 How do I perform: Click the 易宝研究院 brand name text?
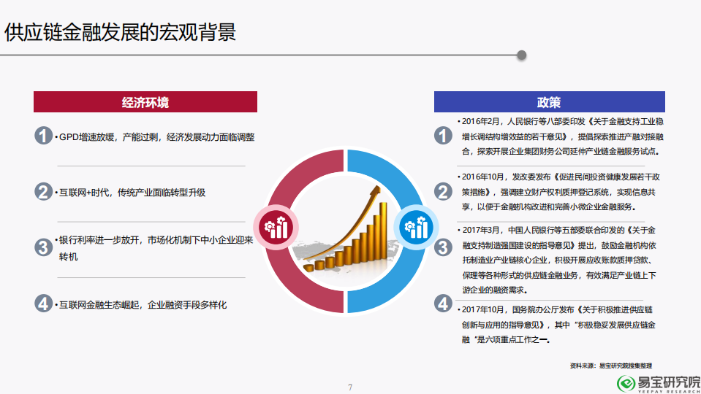point(669,382)
